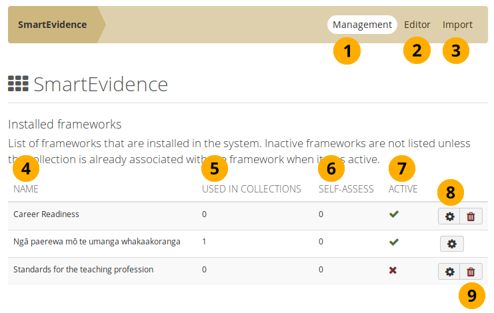Viewport: 494px width, 313px height.
Task: Switch to the Management tab
Action: click(362, 25)
